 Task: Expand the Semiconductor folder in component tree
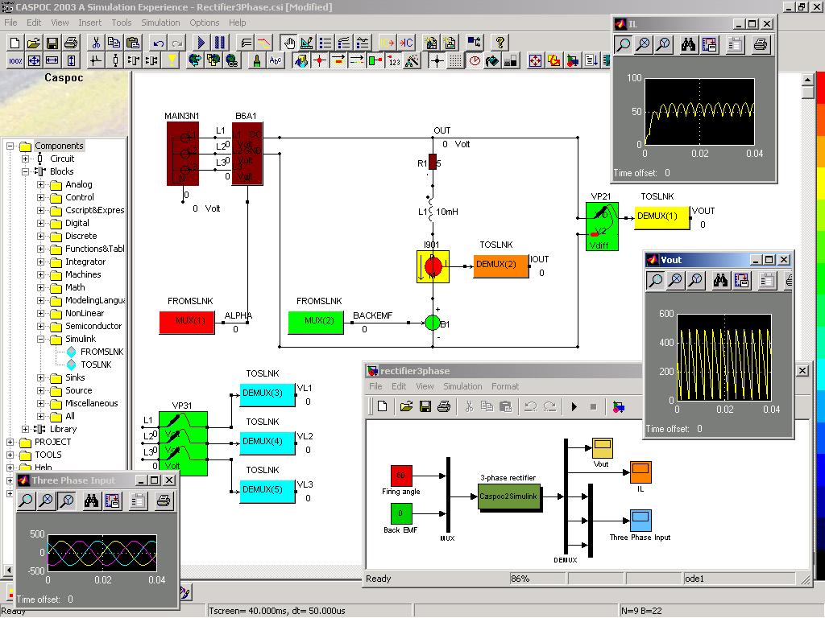point(41,326)
